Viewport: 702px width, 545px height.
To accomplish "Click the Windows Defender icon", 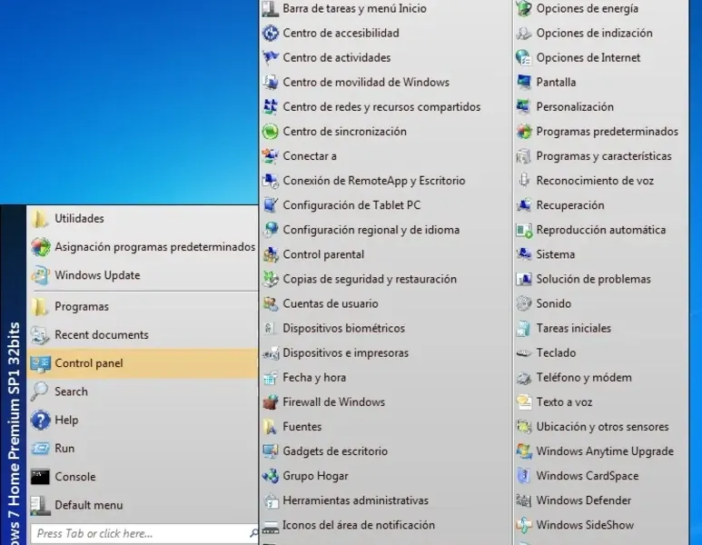I will (x=524, y=500).
